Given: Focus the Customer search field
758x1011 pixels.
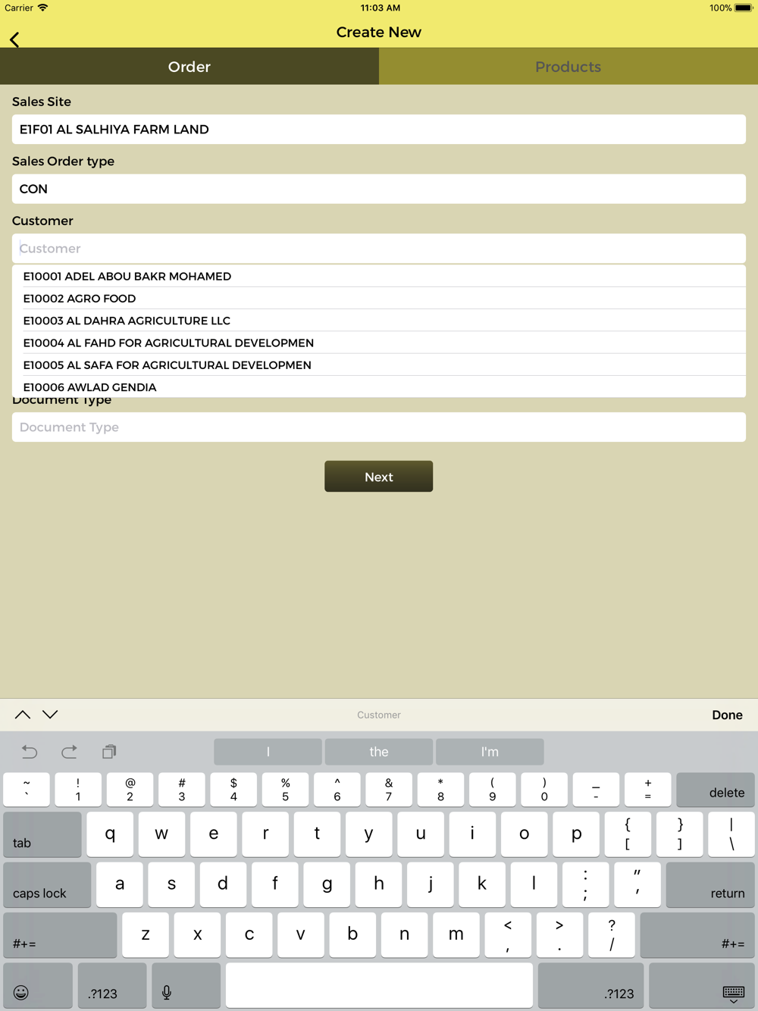Looking at the screenshot, I should (x=379, y=249).
